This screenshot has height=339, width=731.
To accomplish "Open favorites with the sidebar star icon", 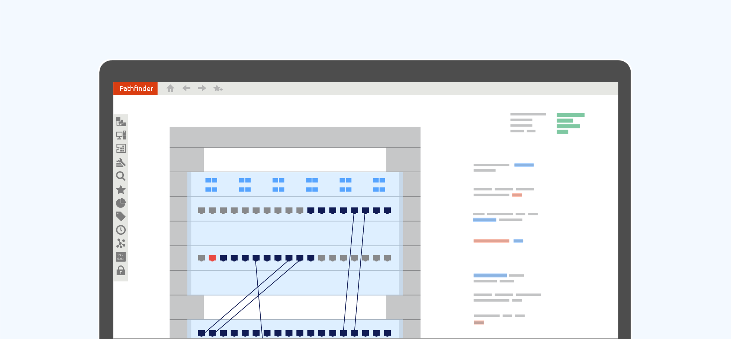I will click(x=121, y=190).
